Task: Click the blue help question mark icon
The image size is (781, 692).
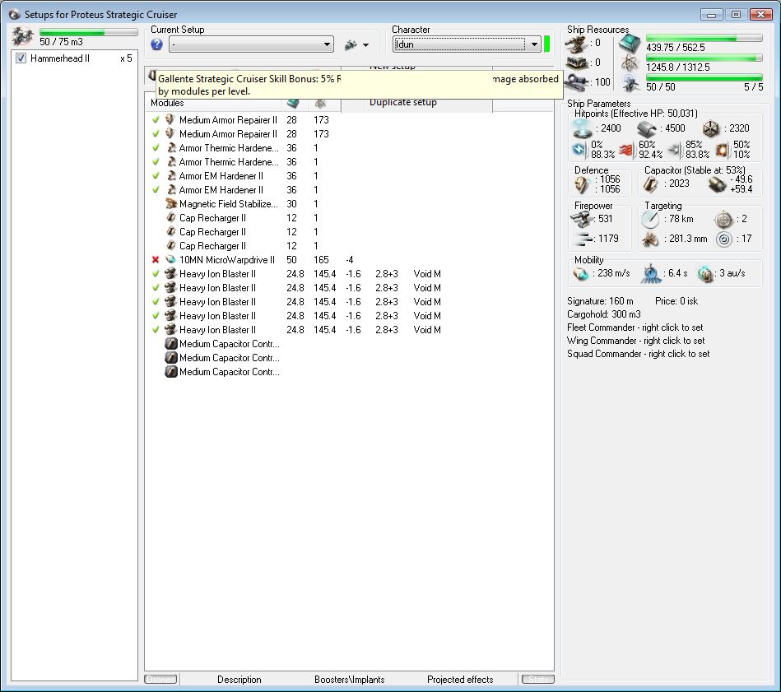Action: (x=156, y=44)
